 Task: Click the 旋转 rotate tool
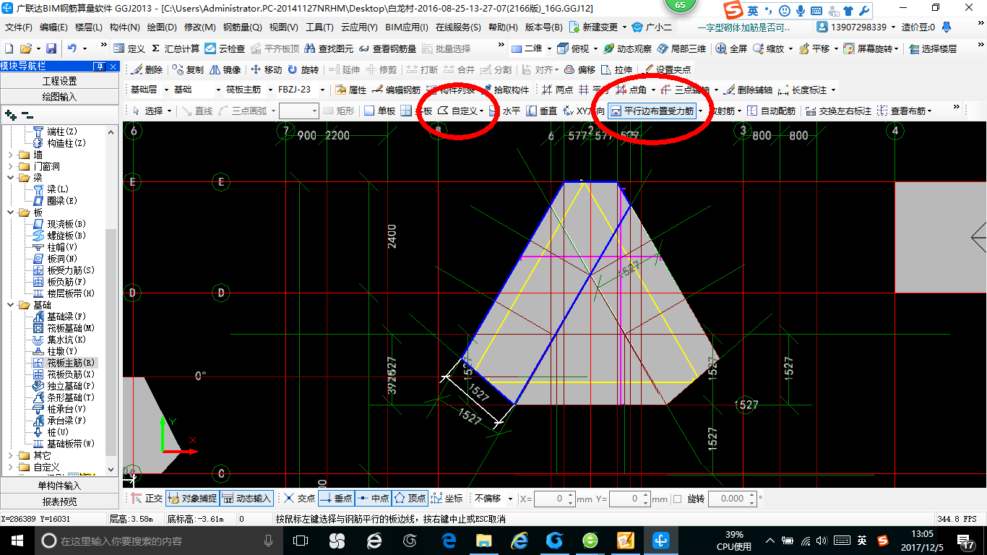(x=303, y=70)
